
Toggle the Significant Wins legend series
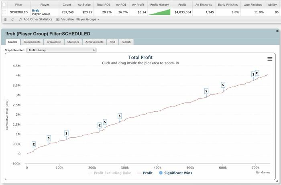[x=176, y=173]
